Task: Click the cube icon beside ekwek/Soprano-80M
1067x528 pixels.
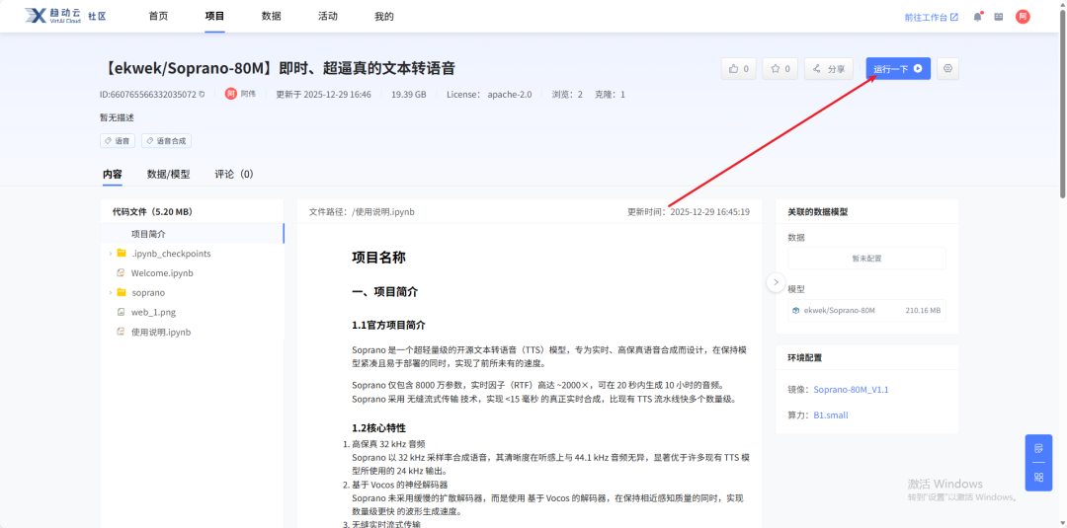Action: [795, 311]
